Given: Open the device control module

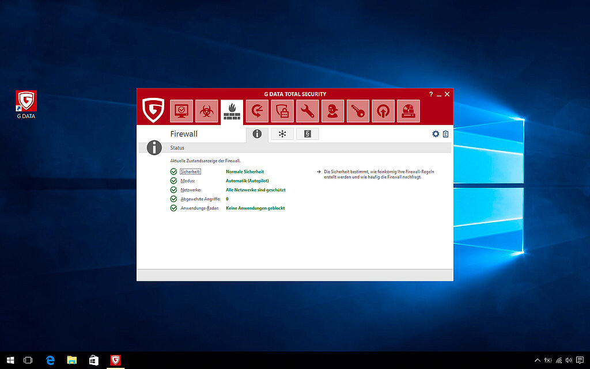Looking at the screenshot, I should point(409,111).
